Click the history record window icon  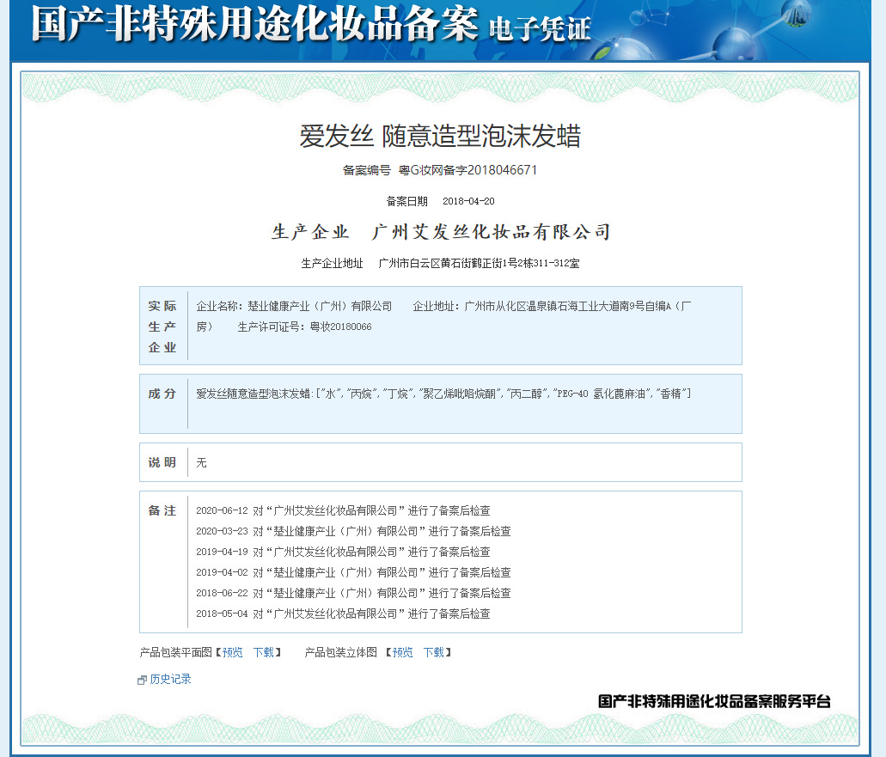click(143, 681)
